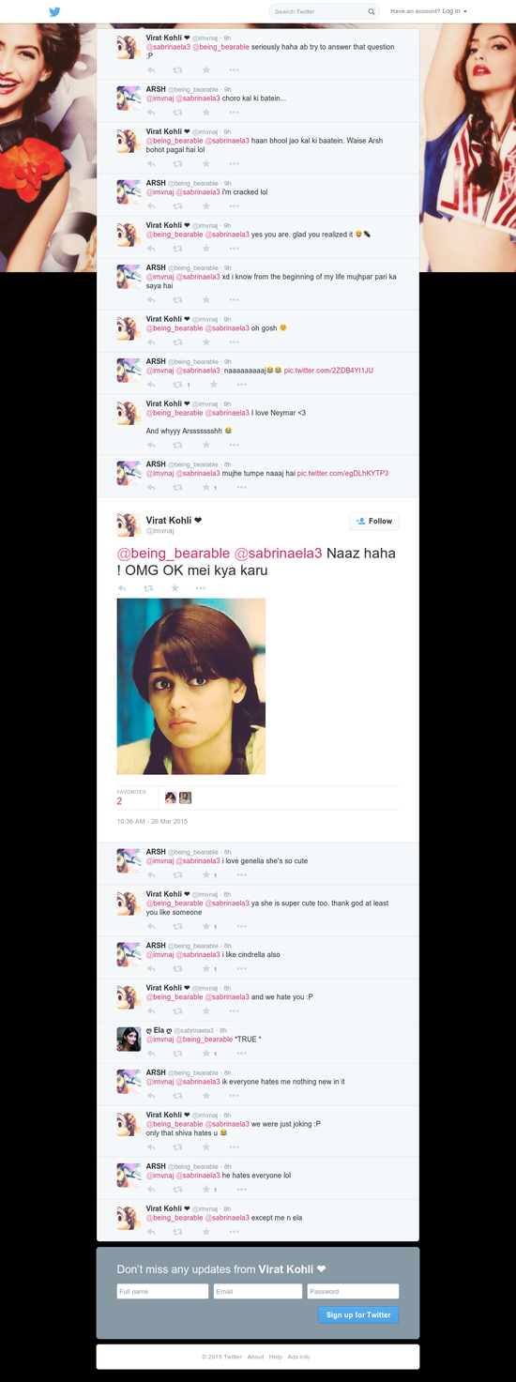This screenshot has height=1382, width=516.
Task: Open the attached photo in main tweet
Action: point(191,687)
